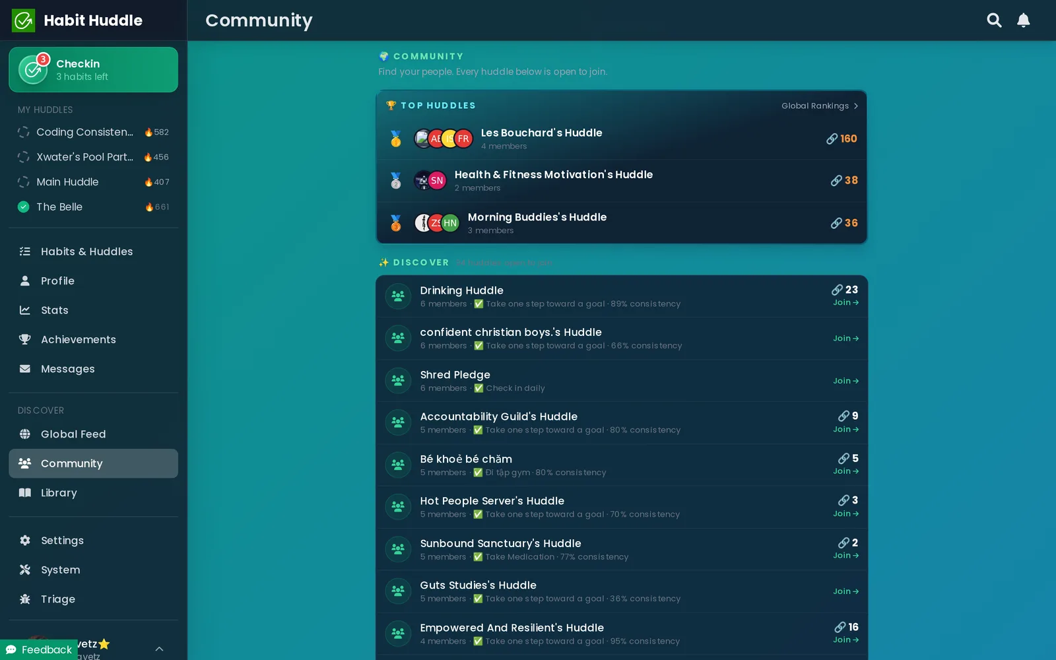This screenshot has height=660, width=1056.
Task: Open Messages page
Action: point(93,369)
